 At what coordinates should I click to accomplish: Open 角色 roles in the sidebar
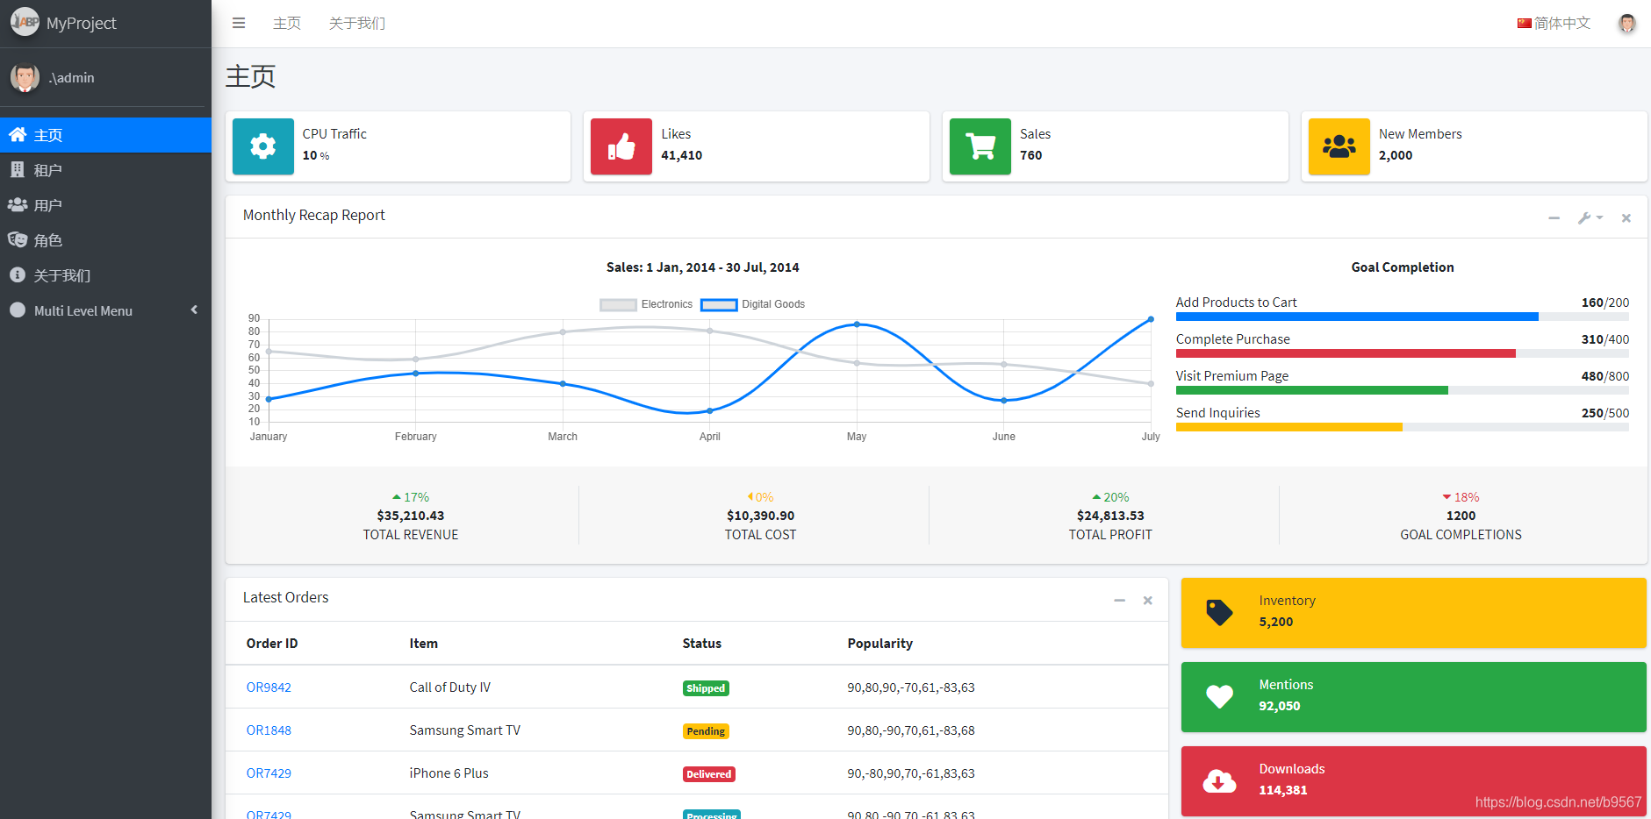point(105,240)
